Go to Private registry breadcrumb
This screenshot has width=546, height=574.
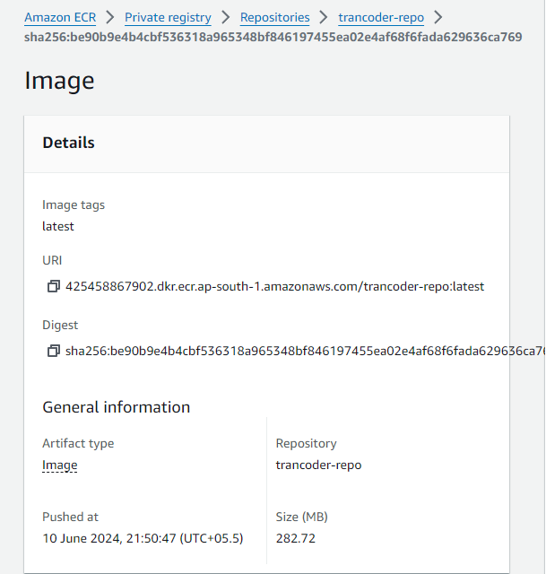(168, 18)
